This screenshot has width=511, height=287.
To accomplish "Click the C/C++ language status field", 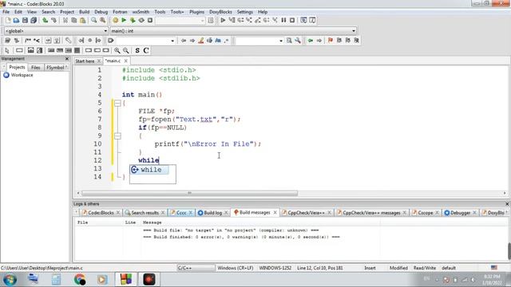I will (x=196, y=268).
